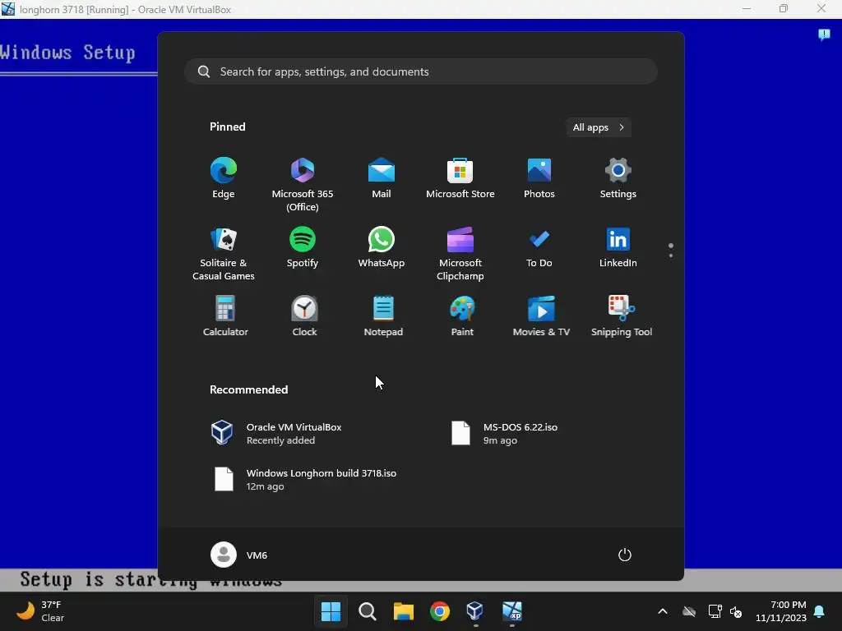Open File Explorer from taskbar
The image size is (842, 631).
(x=403, y=611)
